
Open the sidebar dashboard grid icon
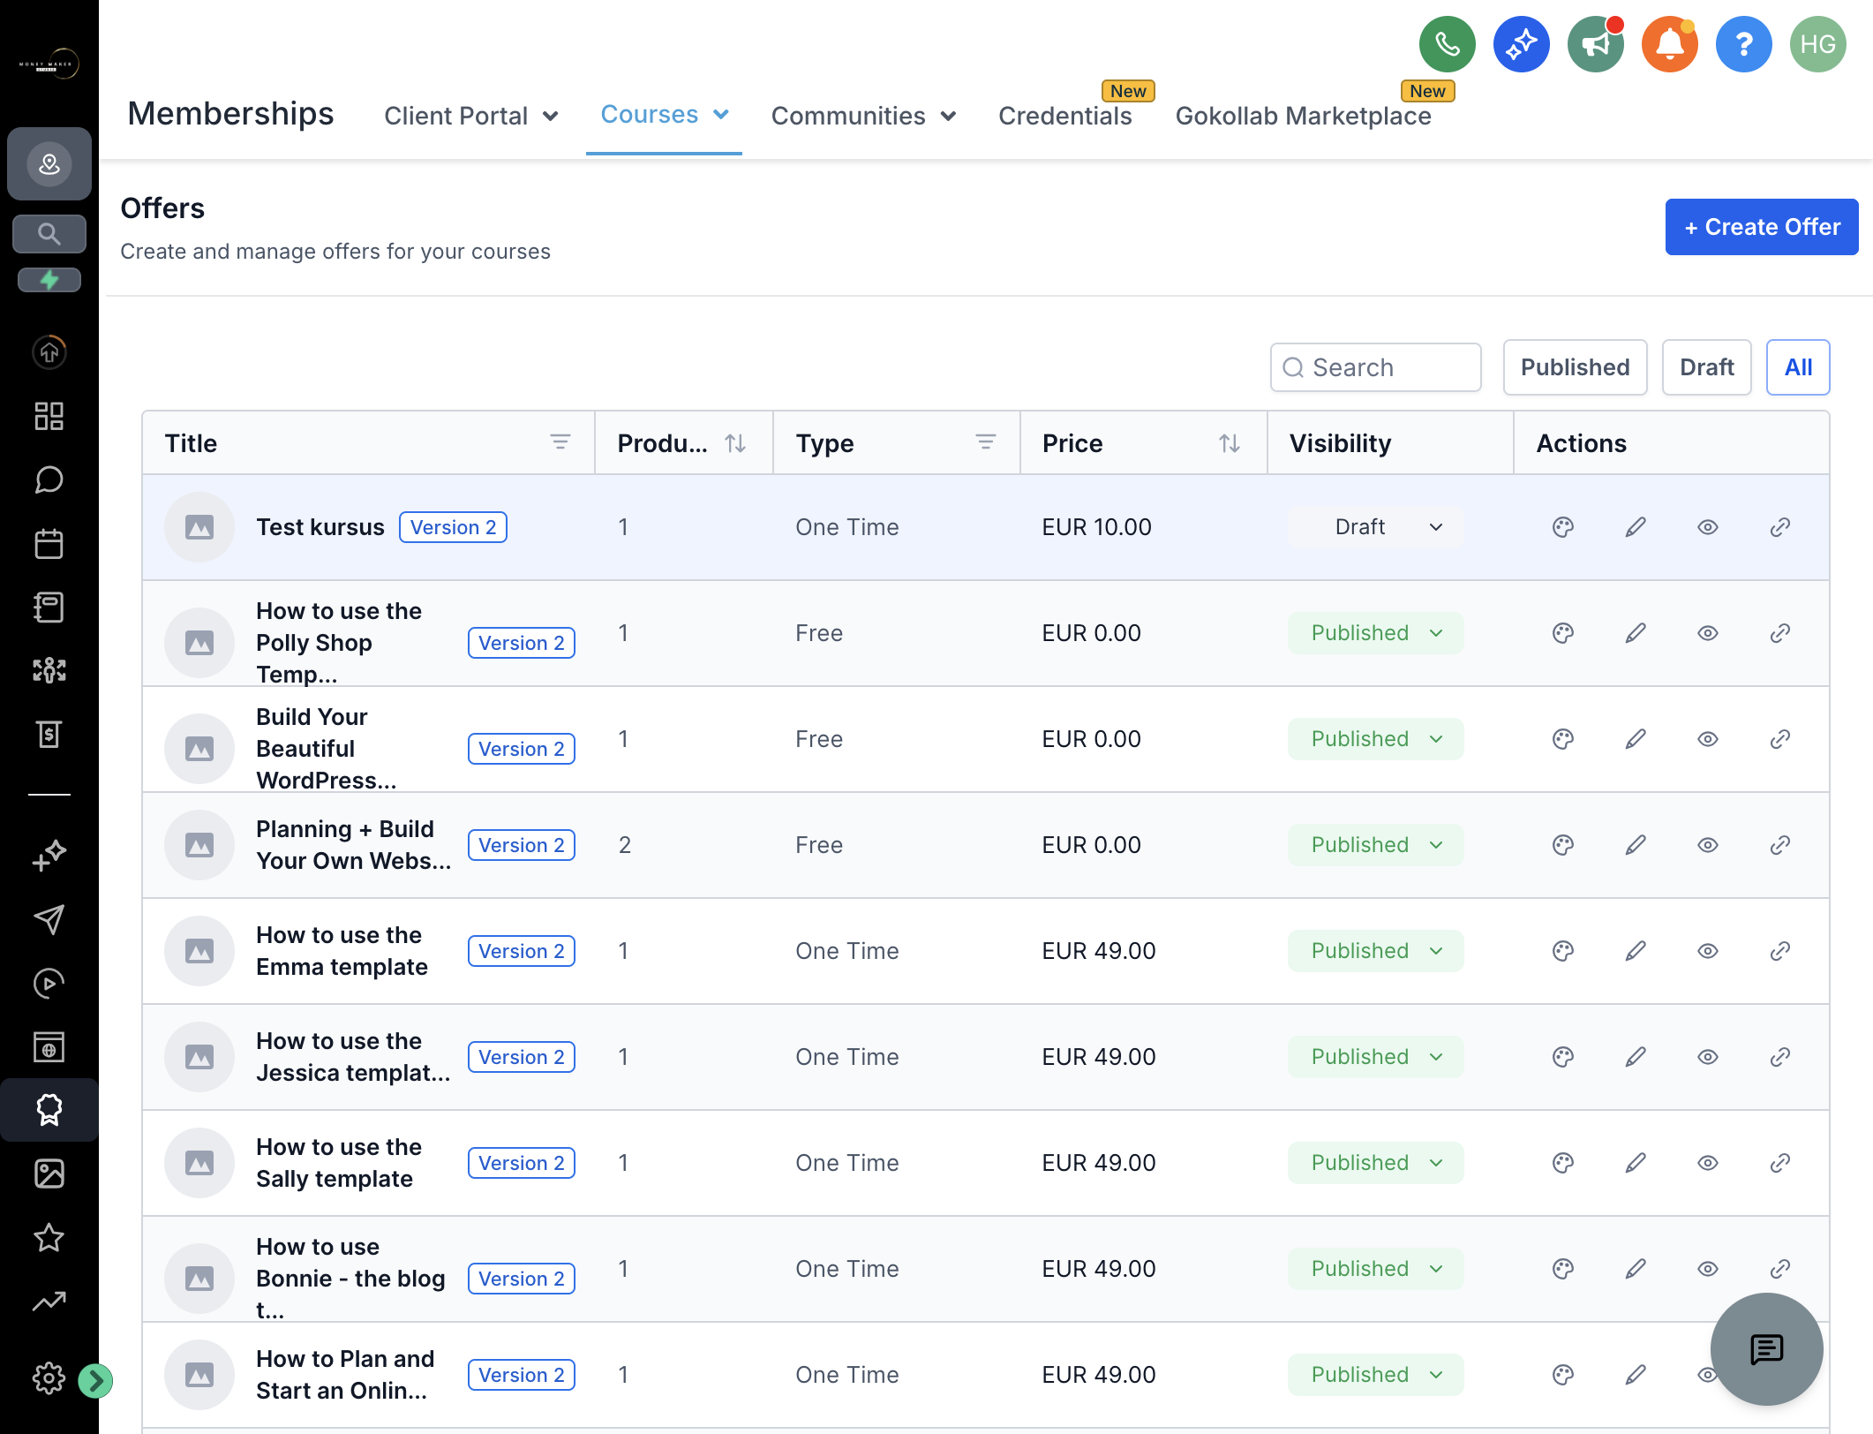point(49,416)
